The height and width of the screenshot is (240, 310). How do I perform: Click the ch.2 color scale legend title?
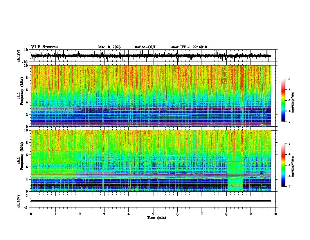point(293,167)
